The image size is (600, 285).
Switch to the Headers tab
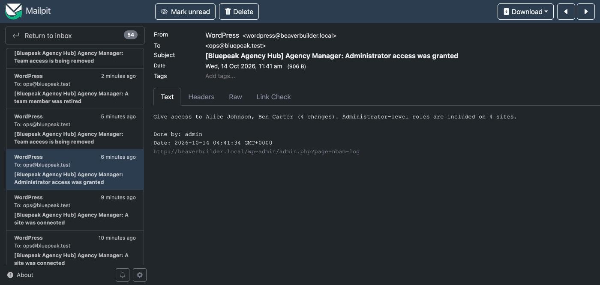(x=201, y=97)
